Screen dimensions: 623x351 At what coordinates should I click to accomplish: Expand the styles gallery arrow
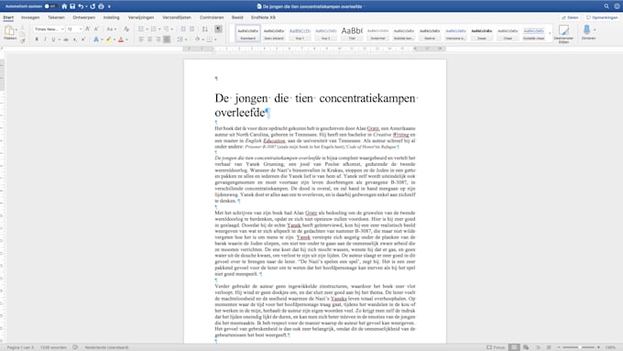pos(550,33)
